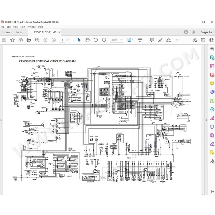
Task: Click the zoom in plus icon
Action: tap(104, 40)
